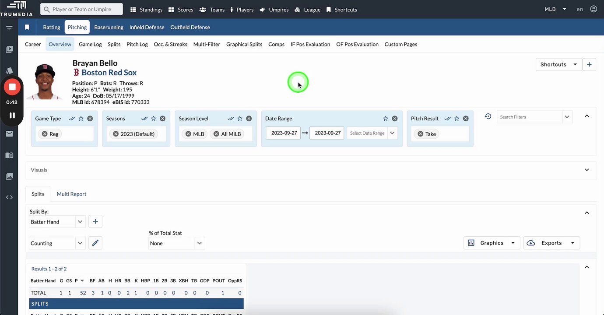Remove the Game Type filter
The image size is (604, 315).
pos(90,119)
